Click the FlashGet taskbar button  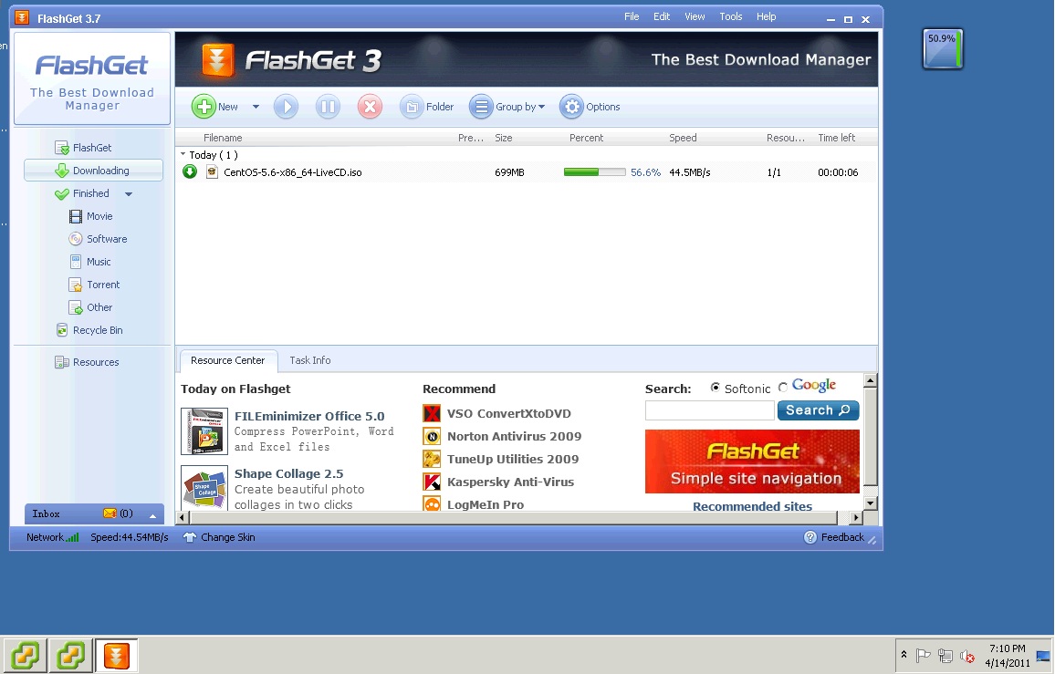coord(117,656)
